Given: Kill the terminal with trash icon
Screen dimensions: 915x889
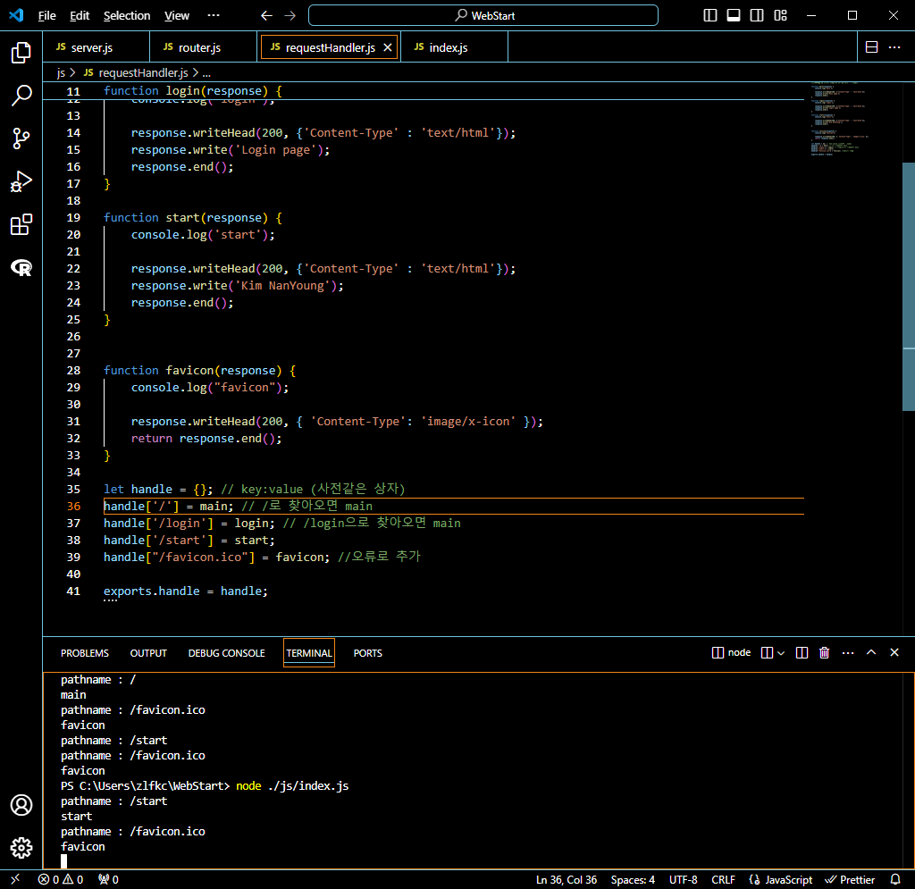Looking at the screenshot, I should [x=824, y=653].
